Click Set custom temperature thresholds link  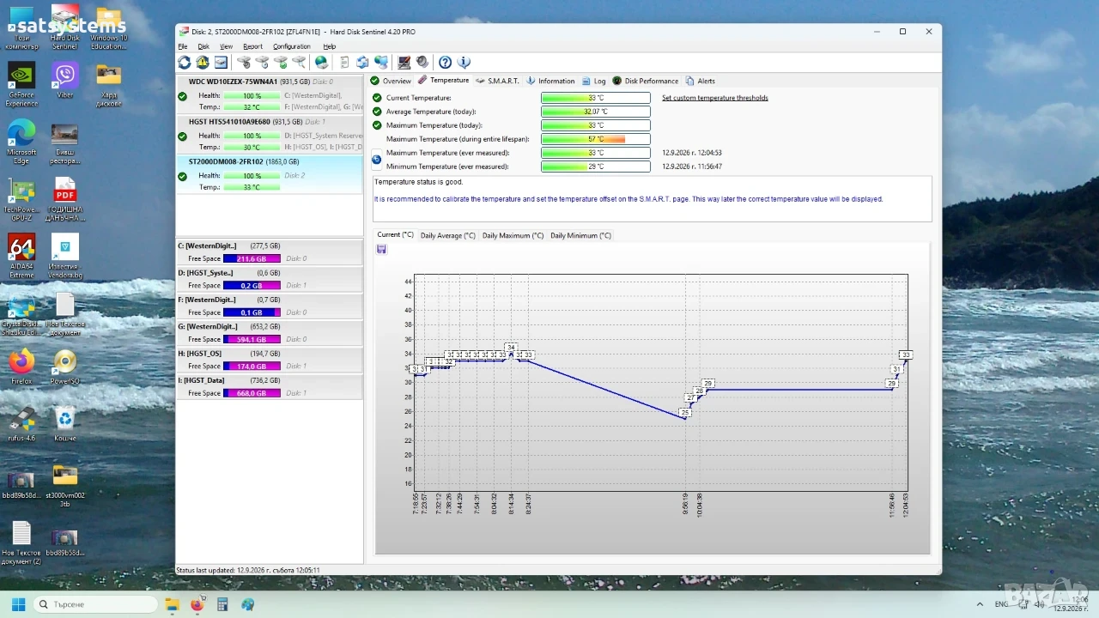click(x=715, y=98)
